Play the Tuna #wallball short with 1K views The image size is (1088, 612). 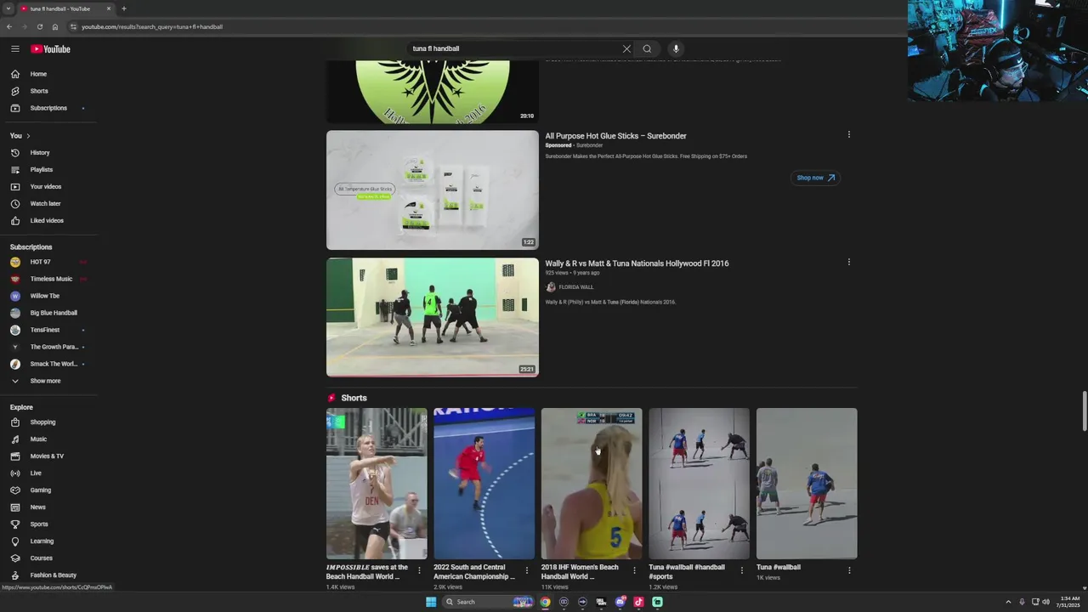pos(807,484)
